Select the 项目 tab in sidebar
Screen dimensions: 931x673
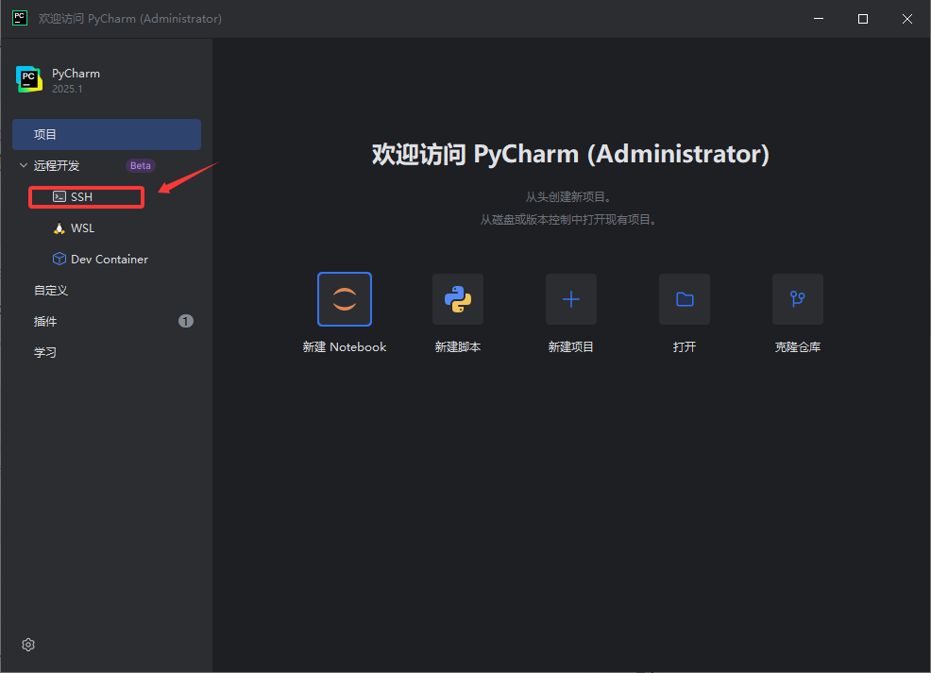pos(107,134)
